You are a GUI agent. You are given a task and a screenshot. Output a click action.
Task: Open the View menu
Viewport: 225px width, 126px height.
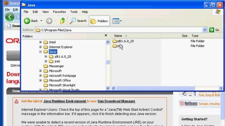[x=45, y=12]
